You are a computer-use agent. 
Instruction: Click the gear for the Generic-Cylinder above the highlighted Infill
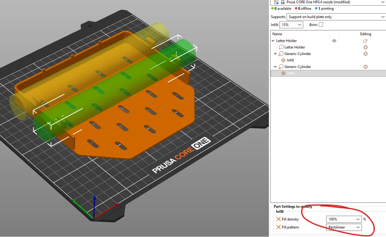366,67
